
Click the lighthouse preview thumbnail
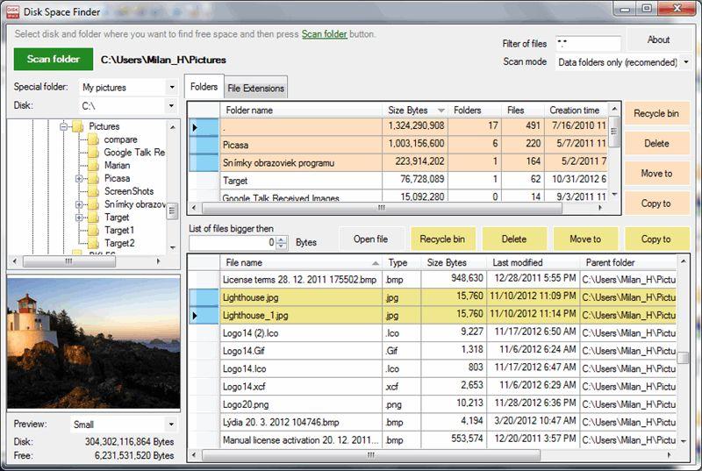coord(94,343)
